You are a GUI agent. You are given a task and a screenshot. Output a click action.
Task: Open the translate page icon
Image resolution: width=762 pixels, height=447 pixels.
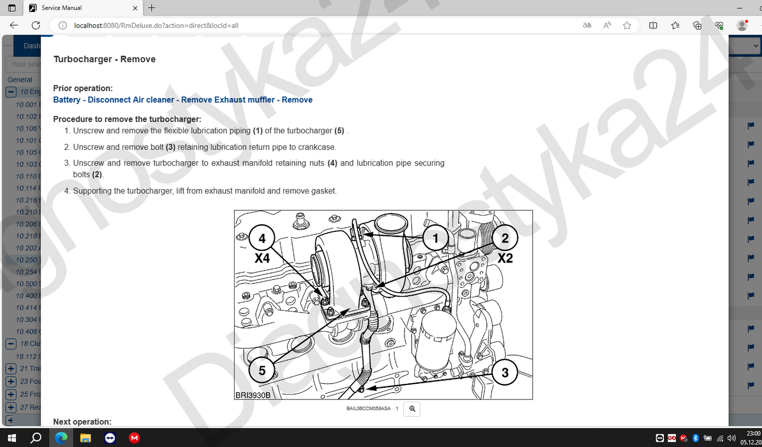(587, 25)
